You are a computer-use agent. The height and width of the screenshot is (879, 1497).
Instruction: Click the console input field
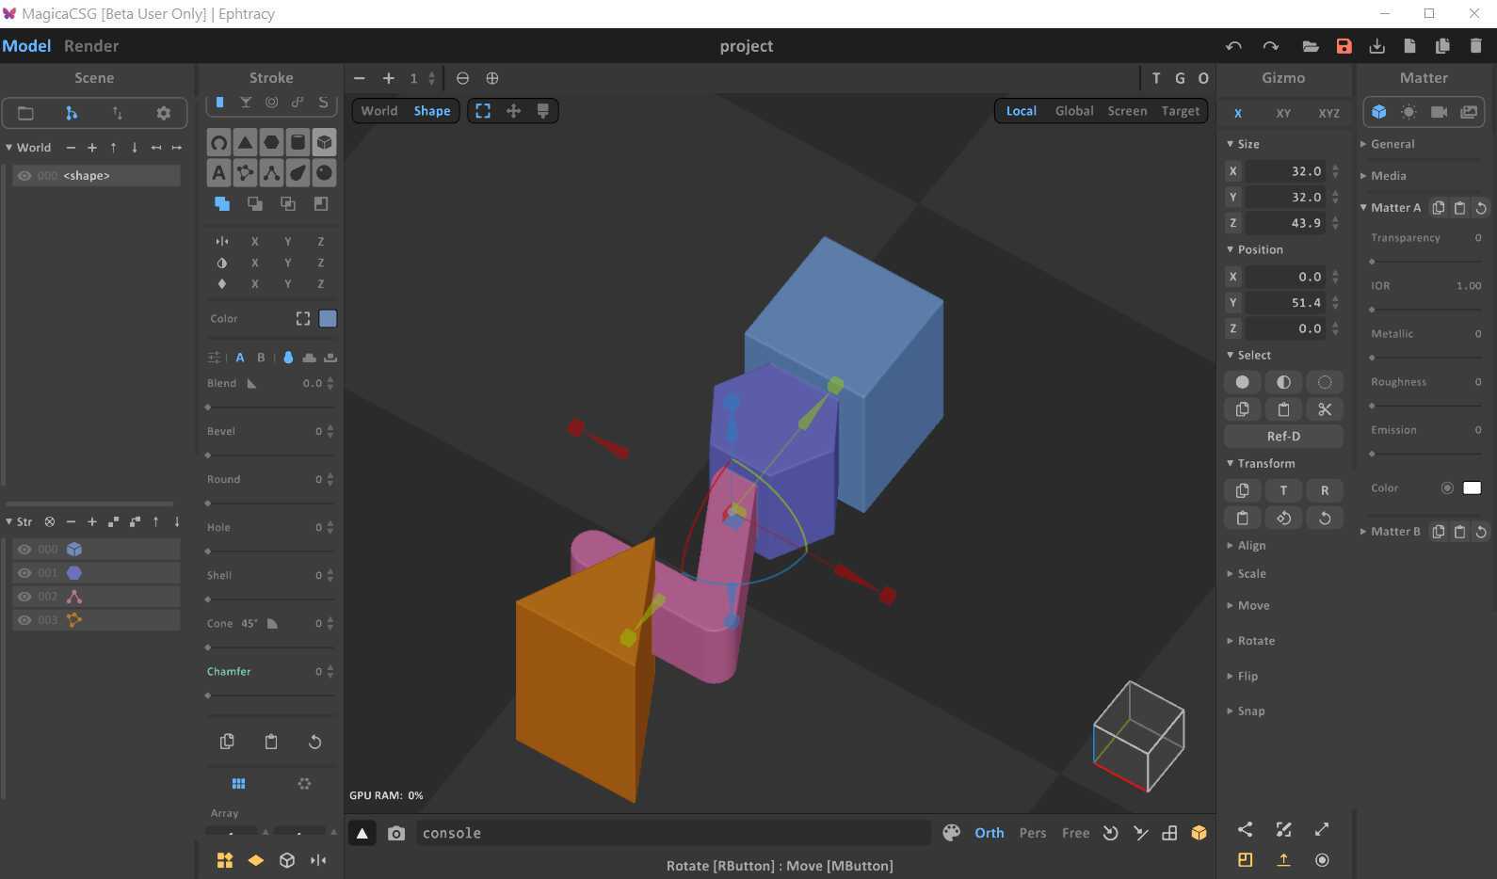(x=671, y=833)
